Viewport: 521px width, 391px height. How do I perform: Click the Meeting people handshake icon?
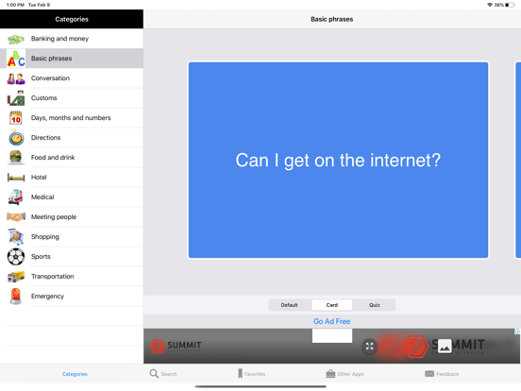tap(16, 217)
